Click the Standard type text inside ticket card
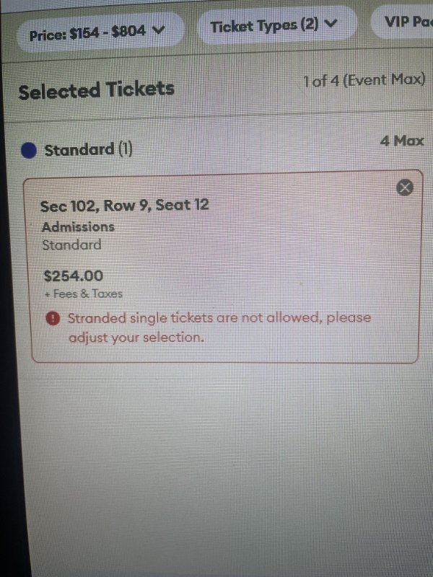The height and width of the screenshot is (577, 433). [71, 245]
